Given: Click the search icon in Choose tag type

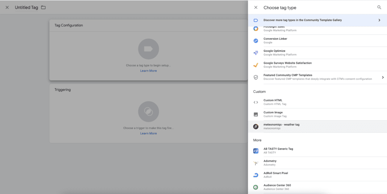Looking at the screenshot, I should pos(379,7).
